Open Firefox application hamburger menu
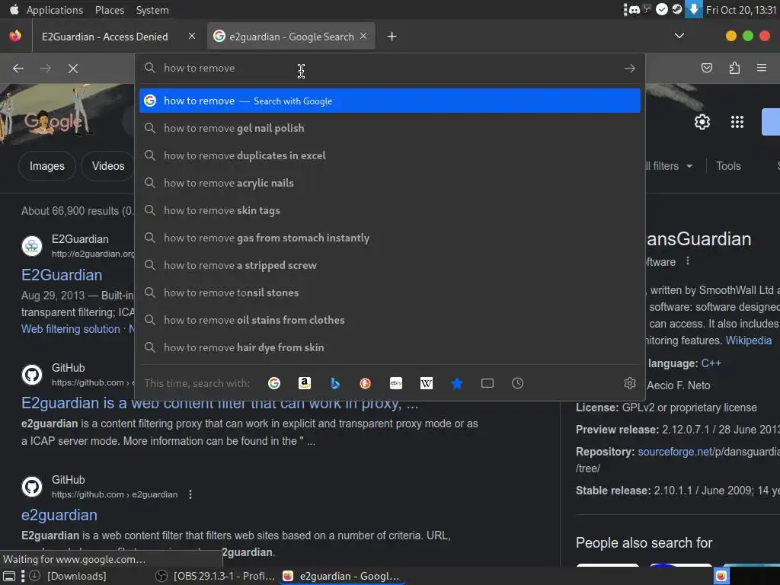The width and height of the screenshot is (780, 585). 762,68
